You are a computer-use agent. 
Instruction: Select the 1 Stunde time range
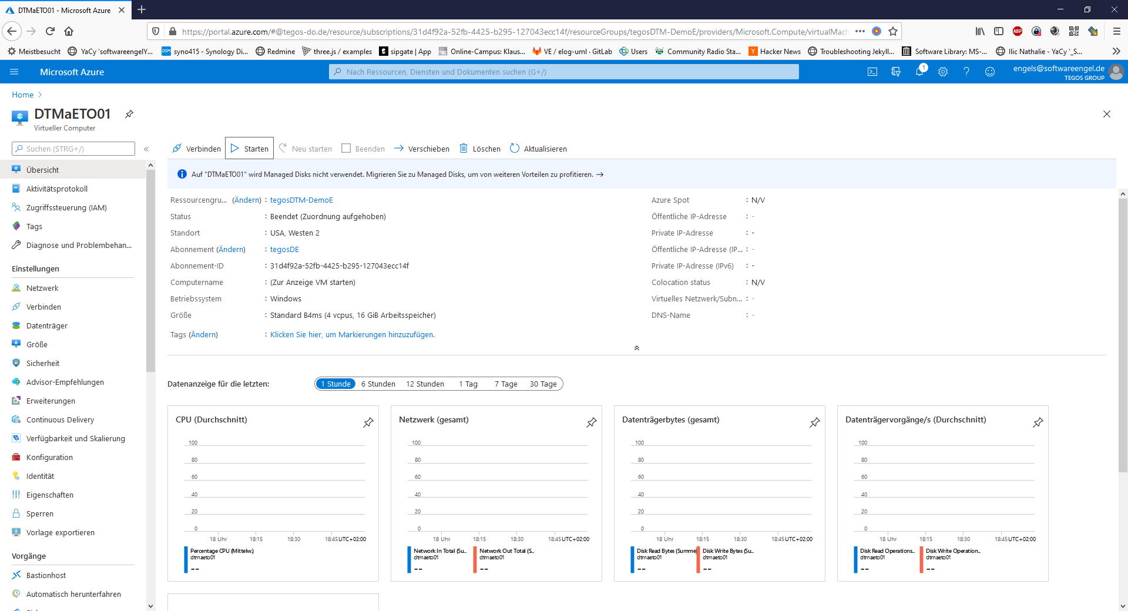pos(335,384)
